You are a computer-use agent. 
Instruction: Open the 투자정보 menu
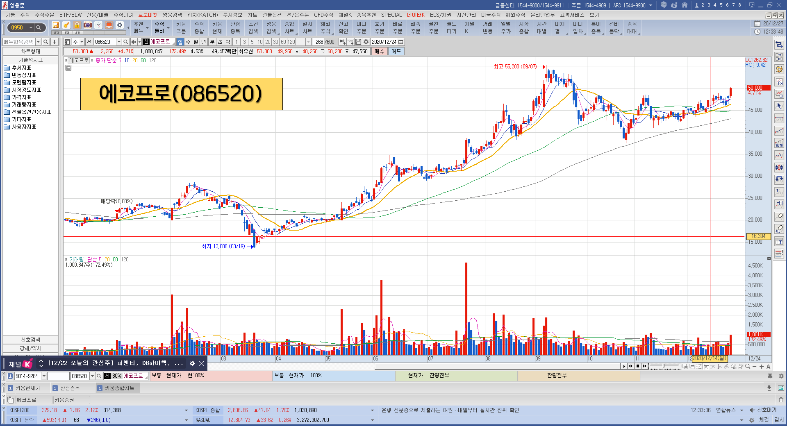[233, 15]
